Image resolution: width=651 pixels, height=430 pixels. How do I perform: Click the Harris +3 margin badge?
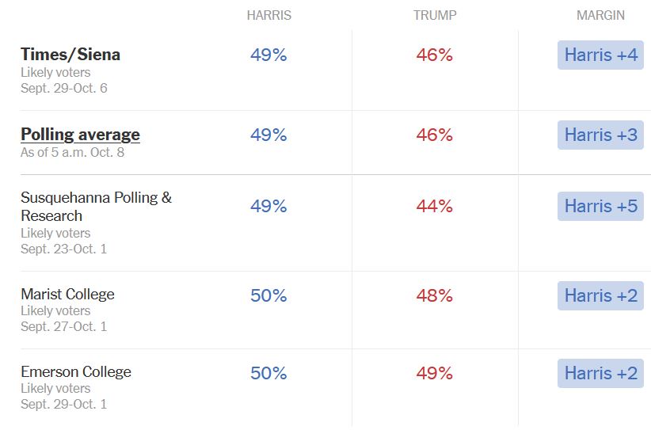tap(600, 135)
